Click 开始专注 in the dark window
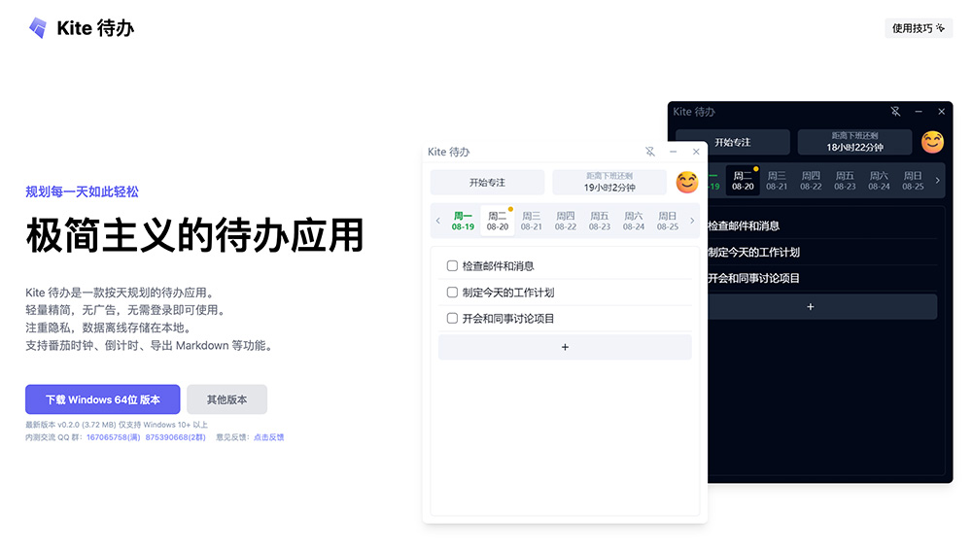The height and width of the screenshot is (553, 972). click(733, 142)
